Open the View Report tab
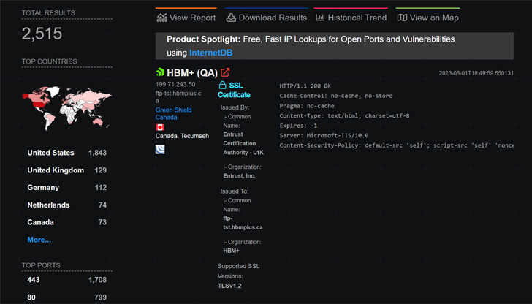The height and width of the screenshot is (304, 532). pyautogui.click(x=186, y=18)
